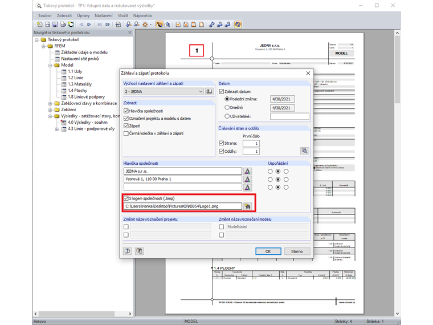Collapse the Model folder in navigator
The image size is (433, 325).
pyautogui.click(x=50, y=66)
